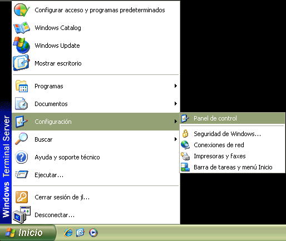Expand the Buscar submenu arrow

(175, 139)
